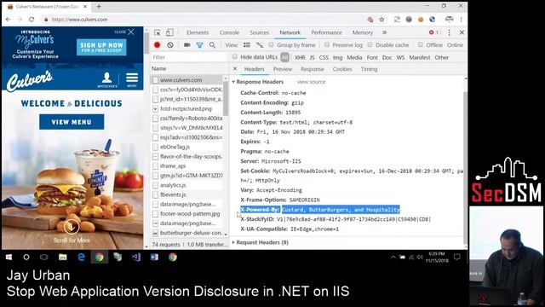Click the View Menu button
The image size is (545, 307).
[x=72, y=122]
